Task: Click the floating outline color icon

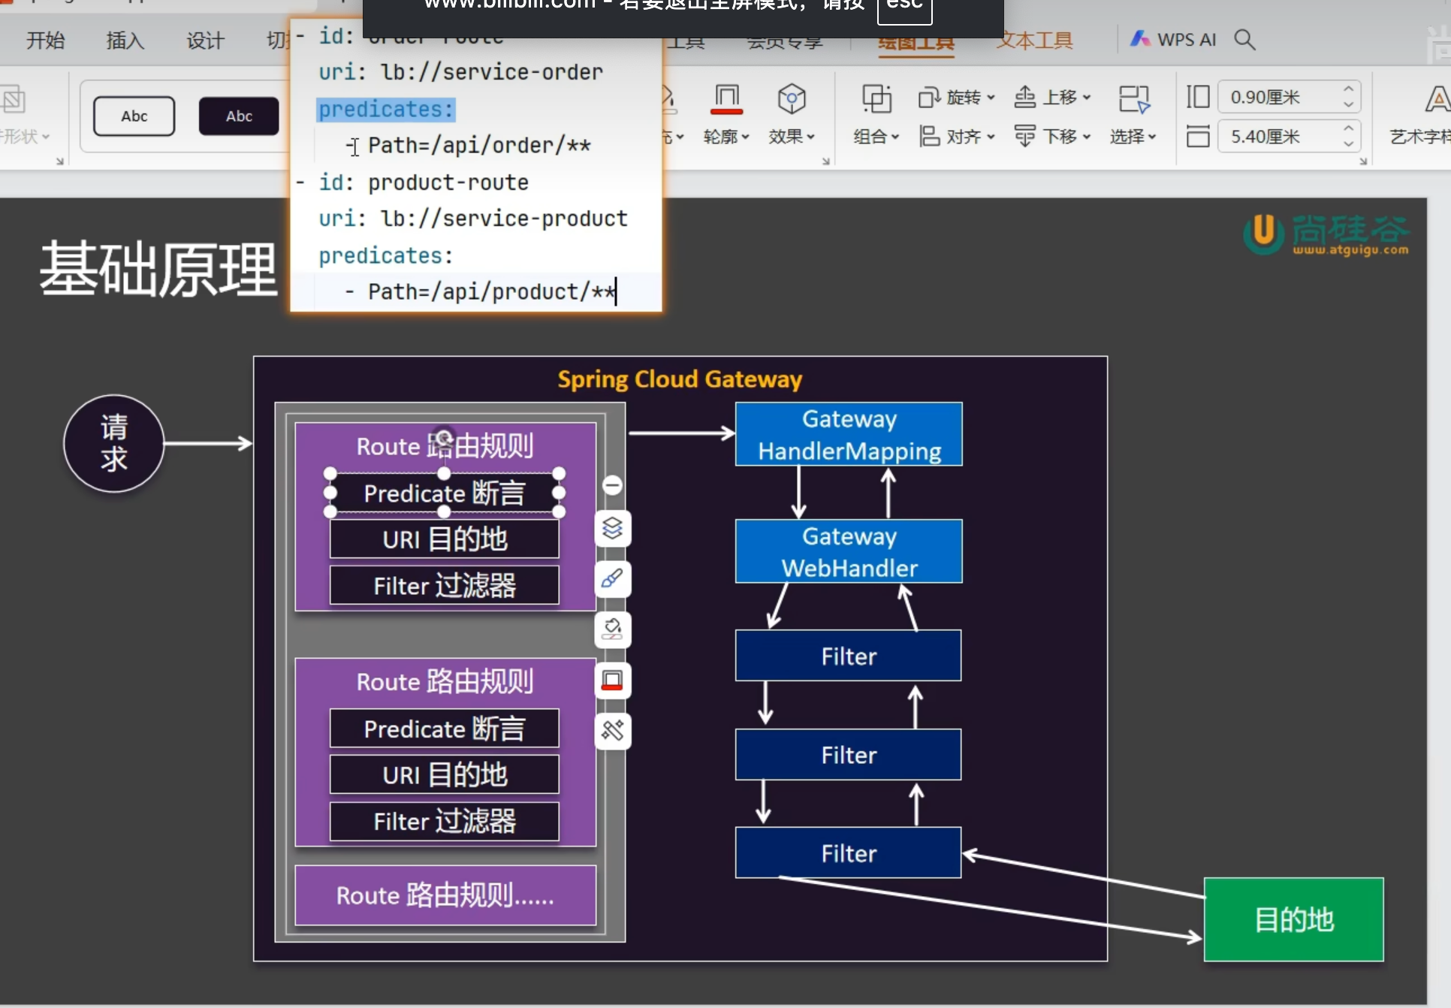Action: [612, 681]
